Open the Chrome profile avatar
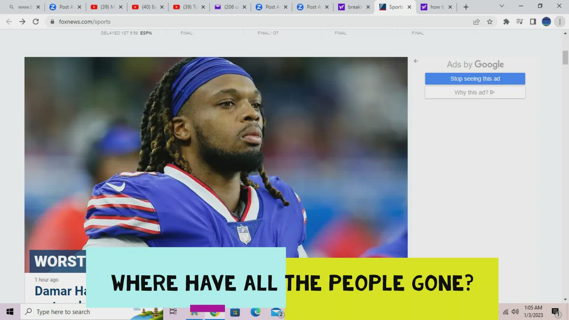The image size is (569, 320). 546,21
